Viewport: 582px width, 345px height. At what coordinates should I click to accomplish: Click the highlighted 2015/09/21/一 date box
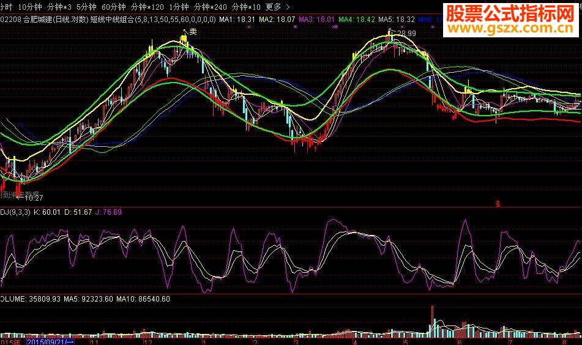(50, 342)
